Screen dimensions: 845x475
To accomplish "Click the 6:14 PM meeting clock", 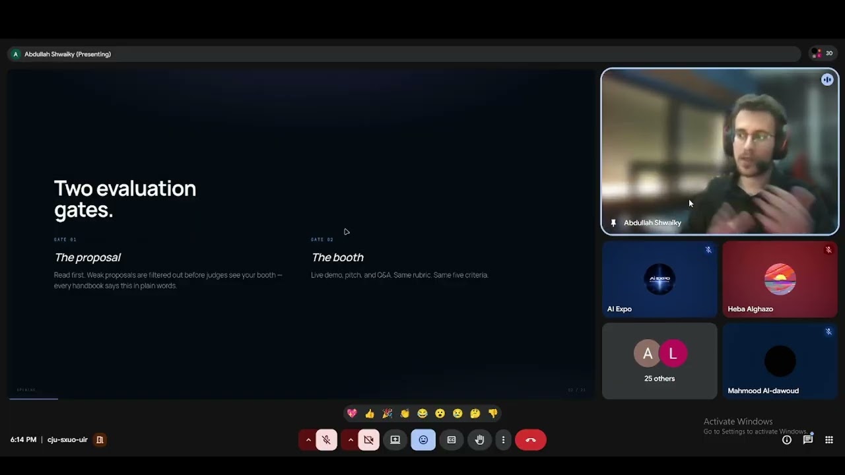I will coord(23,440).
